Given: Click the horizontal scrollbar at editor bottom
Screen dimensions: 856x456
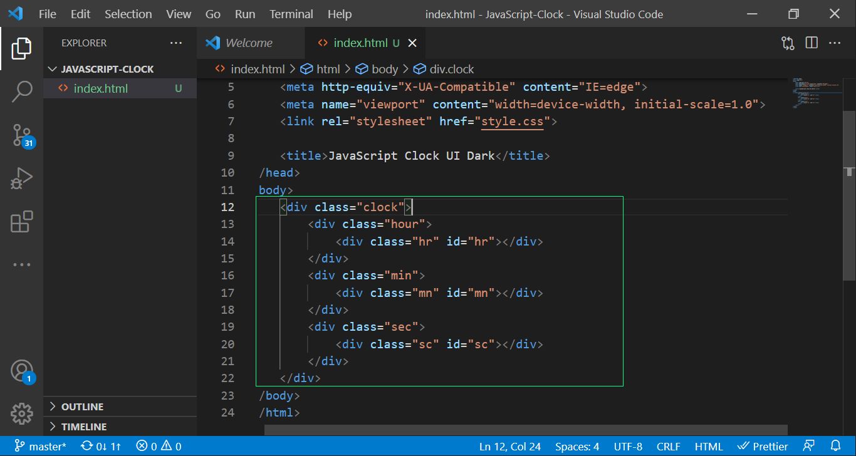Looking at the screenshot, I should click(525, 430).
